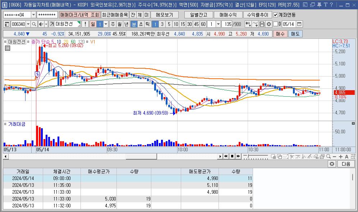Click the S trade marker on the chart
Screen dimensions: 358x212
coord(37,74)
